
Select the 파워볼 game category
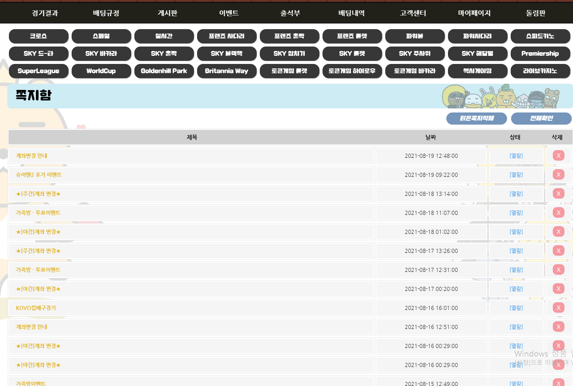[415, 36]
